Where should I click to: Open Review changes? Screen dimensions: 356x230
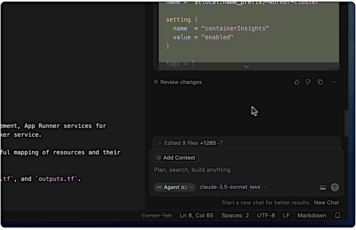pos(181,82)
